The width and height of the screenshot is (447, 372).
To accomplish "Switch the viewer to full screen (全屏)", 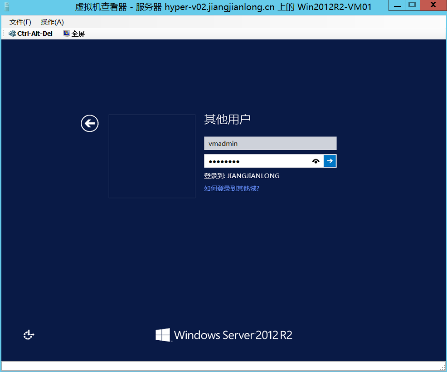I will click(74, 34).
